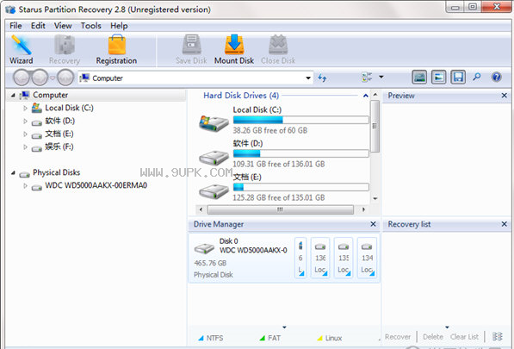Select the 135 partition tile
This screenshot has width=514, height=349.
[x=344, y=258]
